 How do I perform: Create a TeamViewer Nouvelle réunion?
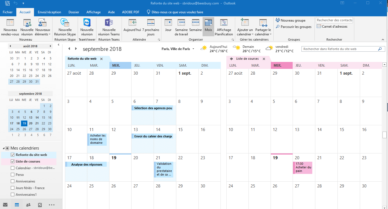pyautogui.click(x=87, y=27)
